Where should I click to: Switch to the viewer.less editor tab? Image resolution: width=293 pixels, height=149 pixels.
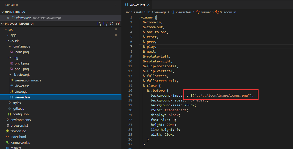(137, 5)
